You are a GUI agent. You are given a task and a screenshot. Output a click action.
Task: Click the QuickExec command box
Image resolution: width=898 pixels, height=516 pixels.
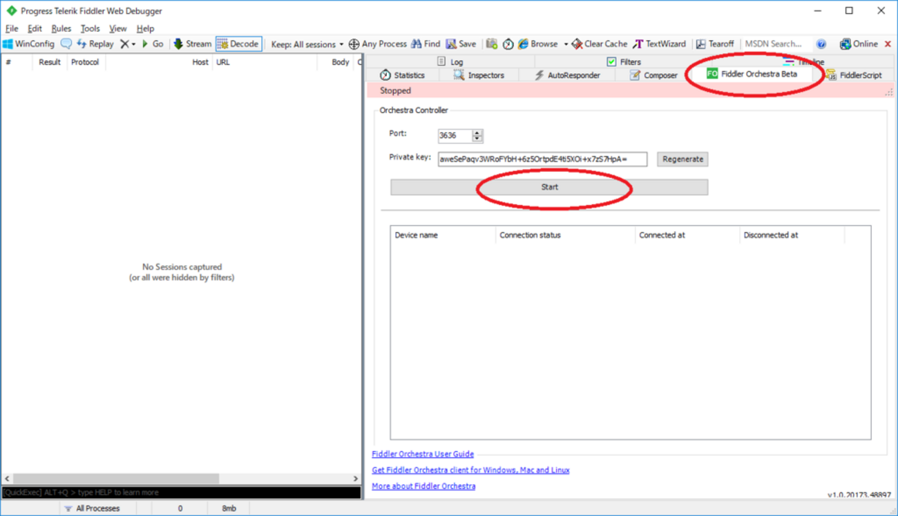click(181, 493)
